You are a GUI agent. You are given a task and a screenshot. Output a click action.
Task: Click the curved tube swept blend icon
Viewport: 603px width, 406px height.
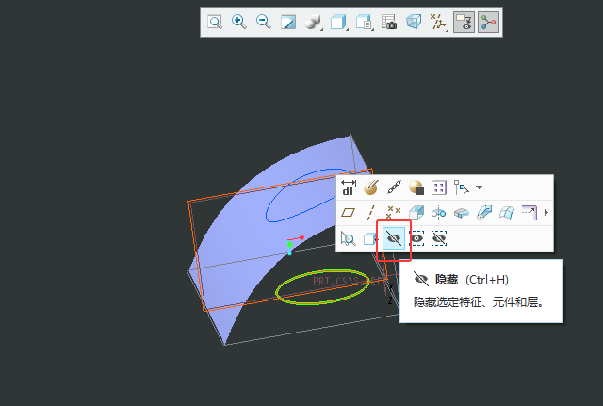pos(483,213)
